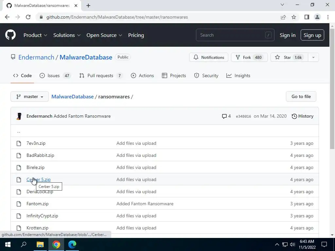Open File Explorer from taskbar
Image resolution: width=335 pixels, height=251 pixels.
[40, 244]
